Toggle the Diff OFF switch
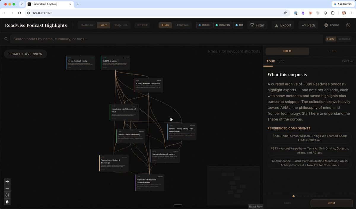 [x=142, y=25]
